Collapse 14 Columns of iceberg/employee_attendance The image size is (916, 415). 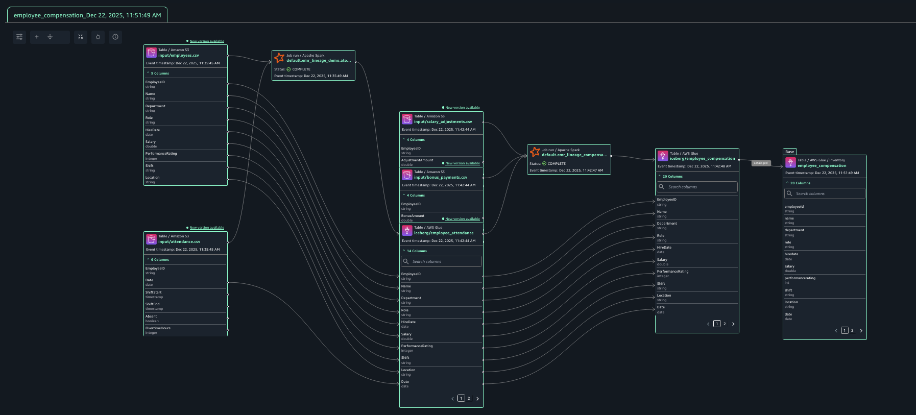tap(415, 251)
